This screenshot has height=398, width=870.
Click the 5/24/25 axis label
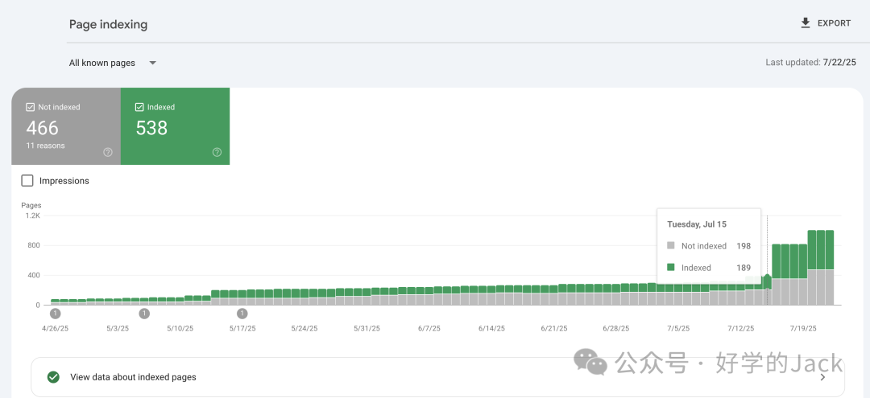(x=304, y=328)
